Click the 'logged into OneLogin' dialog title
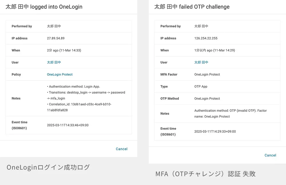This screenshot has width=286, height=185. (44, 7)
